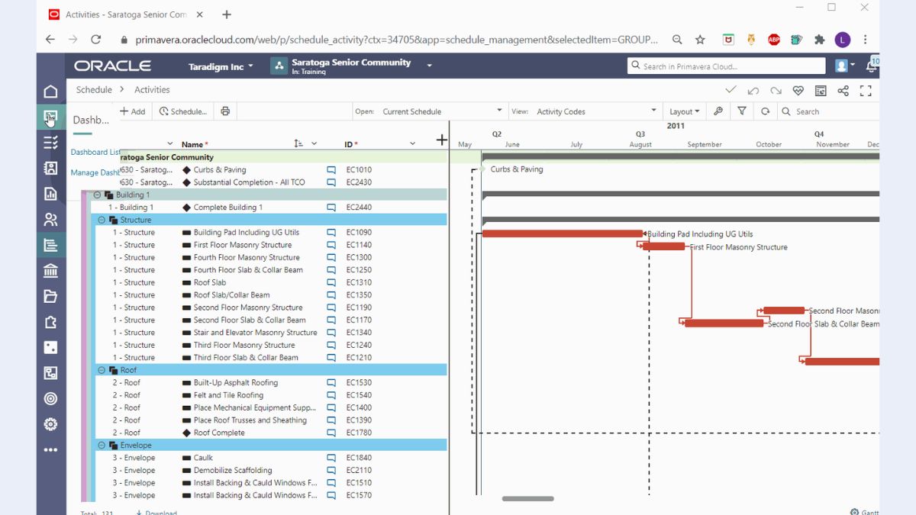This screenshot has height=515, width=916.
Task: Click the refresh icon beside filter
Action: tap(765, 111)
